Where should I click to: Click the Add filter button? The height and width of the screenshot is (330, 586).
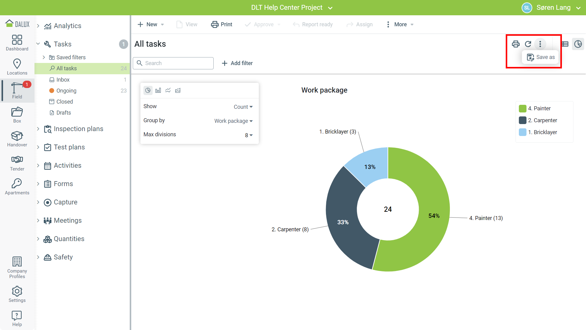point(237,63)
